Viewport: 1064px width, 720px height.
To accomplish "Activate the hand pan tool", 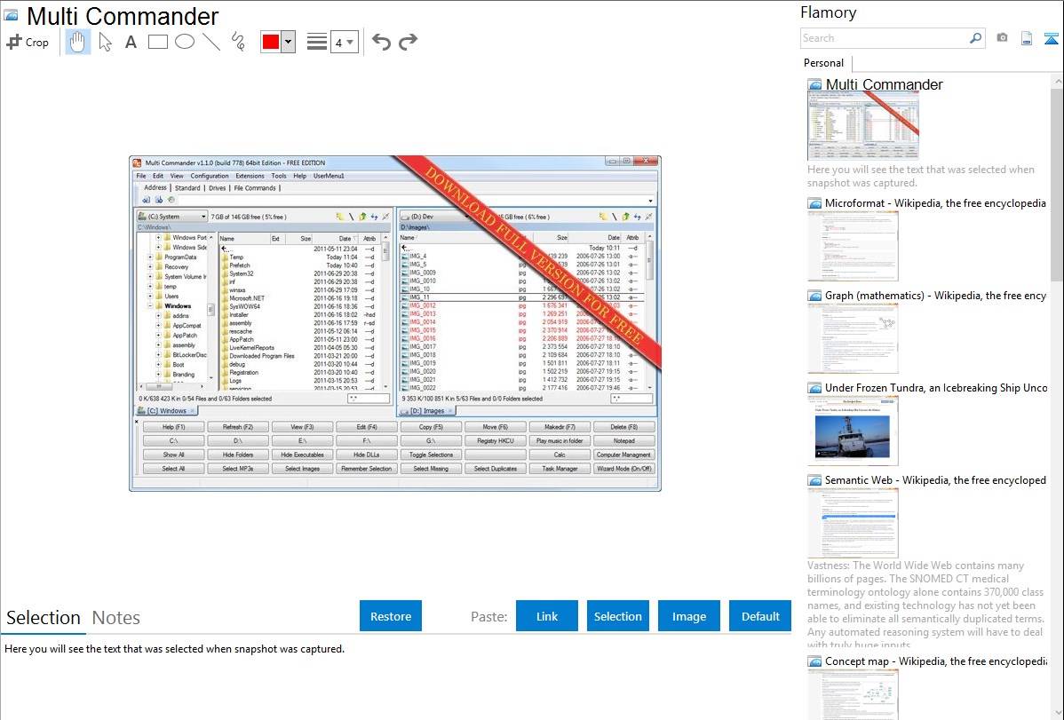I will point(77,42).
